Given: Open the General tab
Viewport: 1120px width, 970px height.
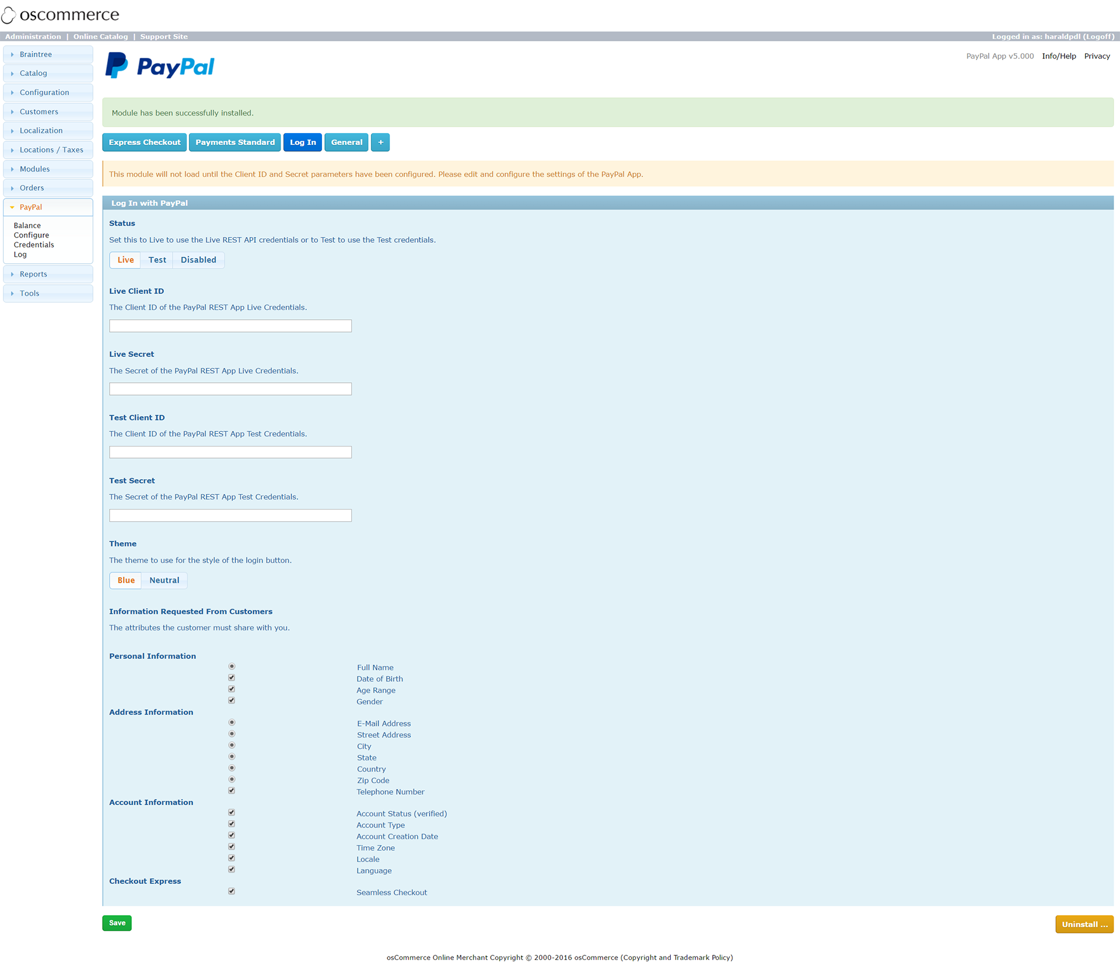Looking at the screenshot, I should (346, 142).
